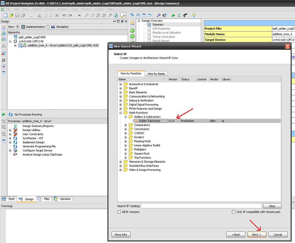Select the Floating Point folder

coord(142,141)
